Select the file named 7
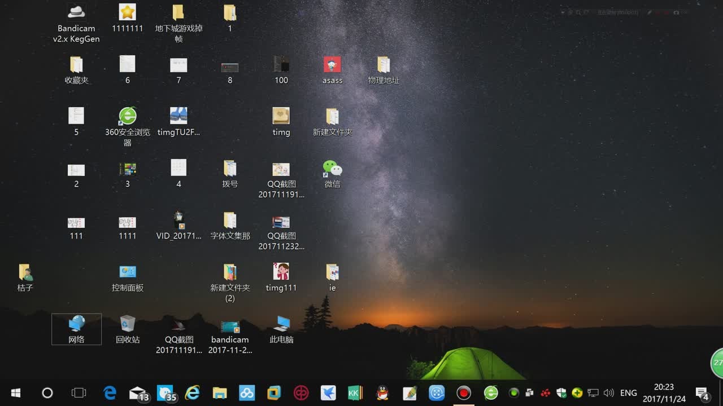Screen dimensions: 723x406 [178, 70]
